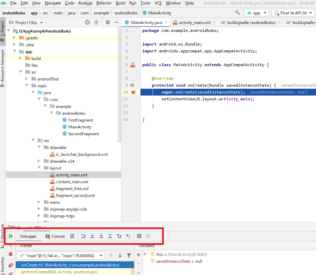Select fragment_second.xml in the project tree

[x=75, y=196]
